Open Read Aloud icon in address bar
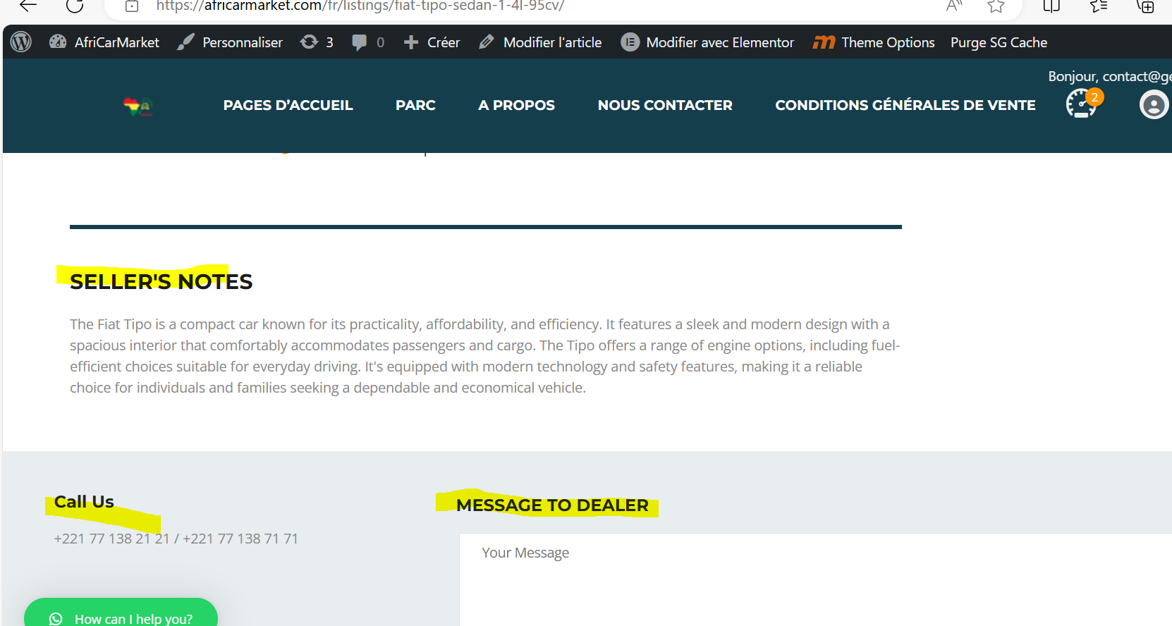The image size is (1172, 626). [x=954, y=6]
